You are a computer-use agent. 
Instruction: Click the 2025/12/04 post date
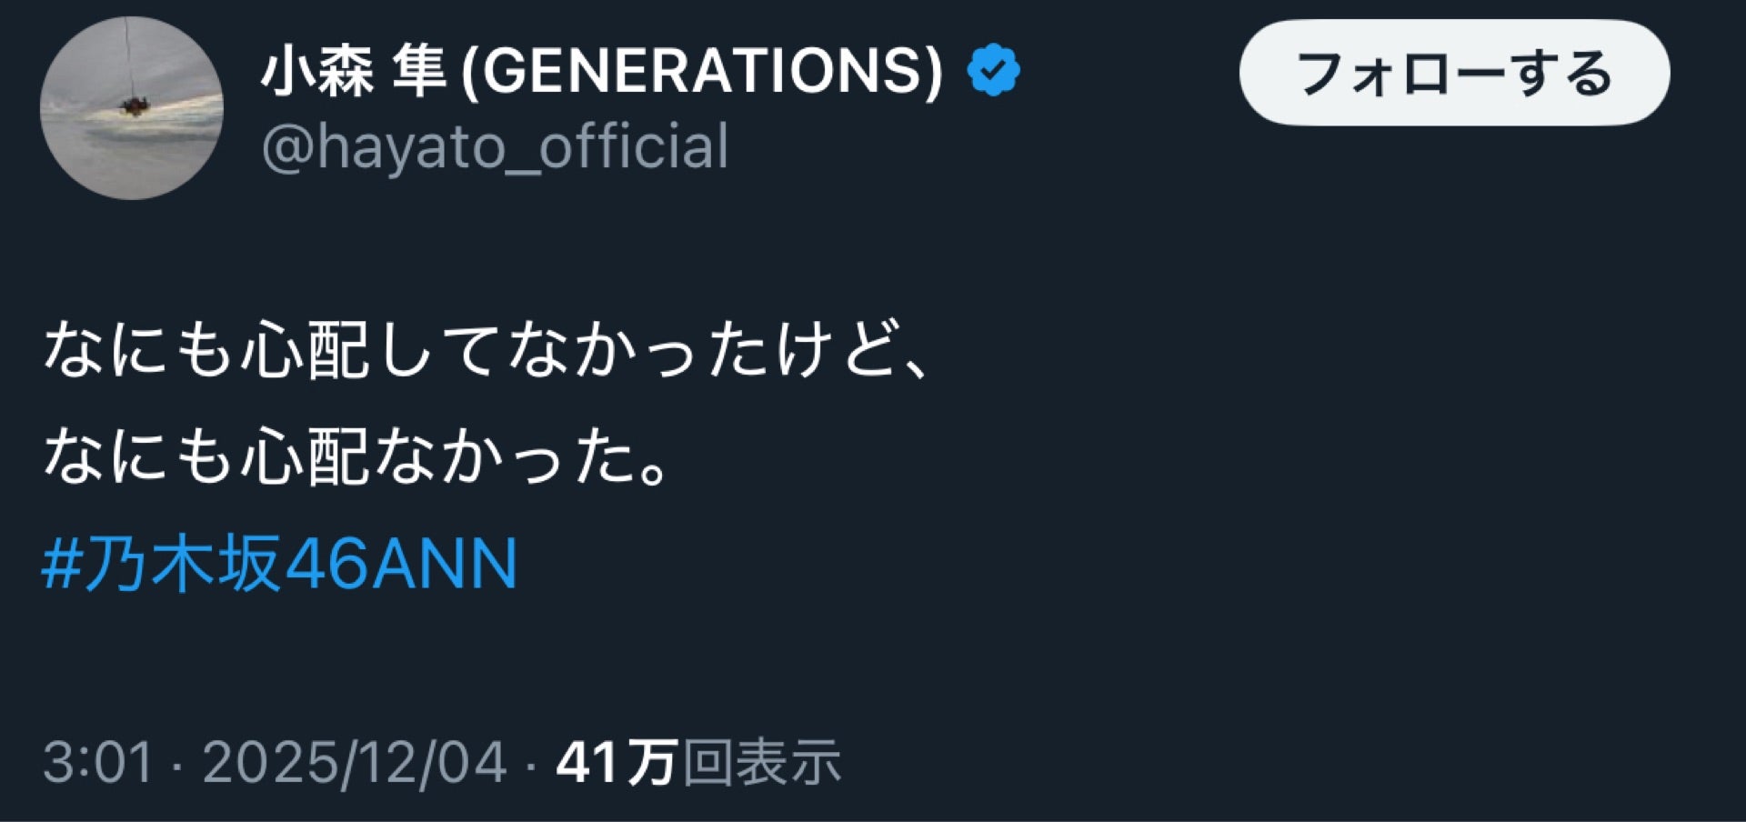[x=354, y=762]
